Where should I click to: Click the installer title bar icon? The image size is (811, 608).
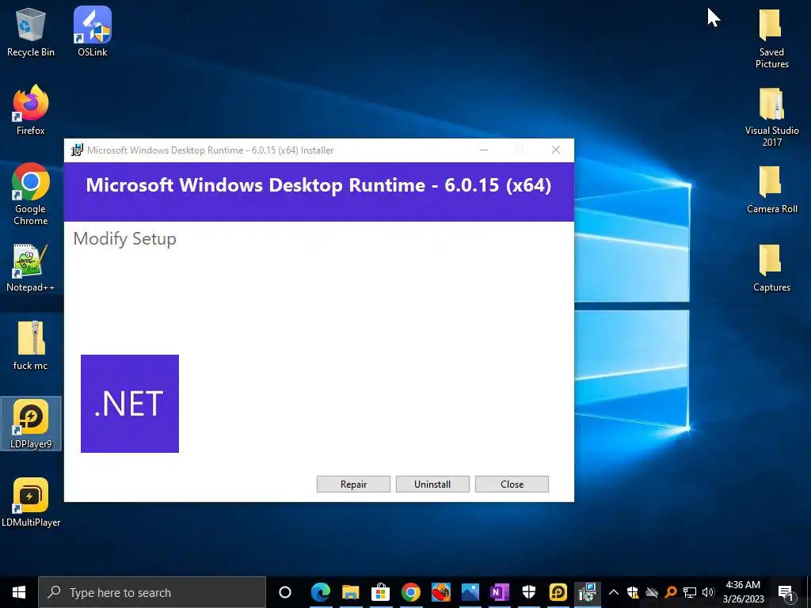[x=77, y=150]
